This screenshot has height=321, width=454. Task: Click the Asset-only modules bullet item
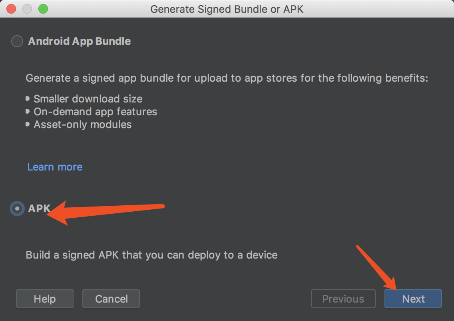pyautogui.click(x=82, y=124)
